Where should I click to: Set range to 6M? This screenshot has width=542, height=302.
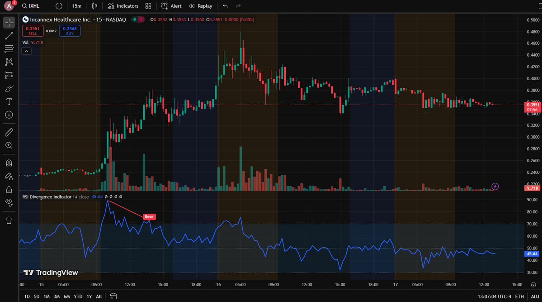click(67, 297)
